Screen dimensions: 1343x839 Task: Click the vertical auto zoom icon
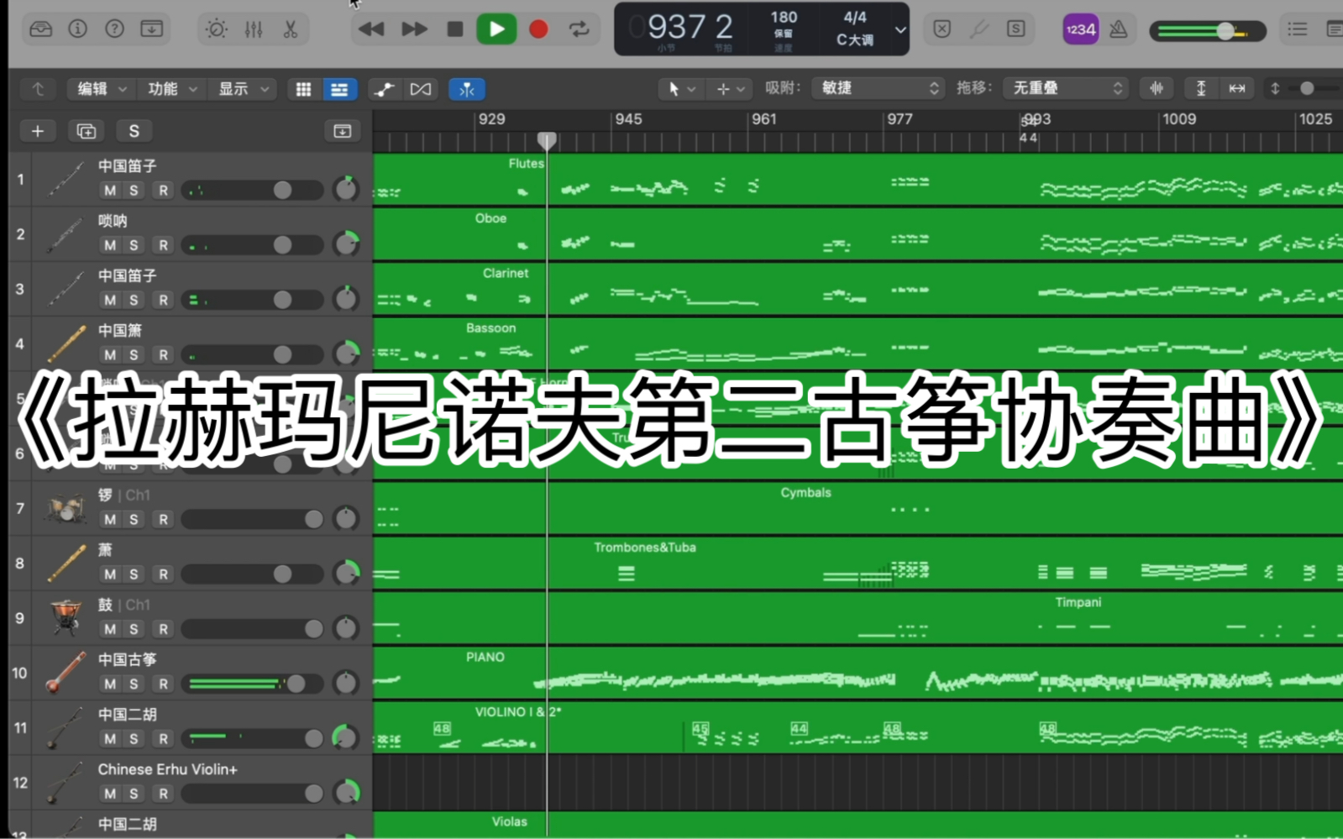click(x=1201, y=88)
